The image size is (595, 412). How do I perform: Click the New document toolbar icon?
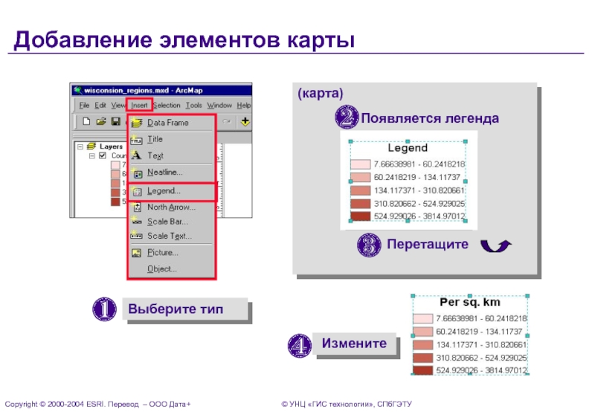click(86, 121)
